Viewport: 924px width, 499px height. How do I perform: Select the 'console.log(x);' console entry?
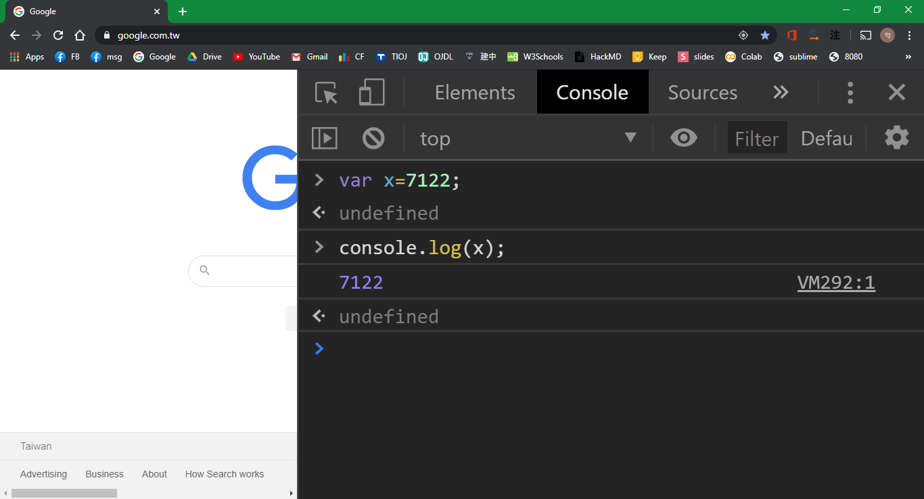422,248
